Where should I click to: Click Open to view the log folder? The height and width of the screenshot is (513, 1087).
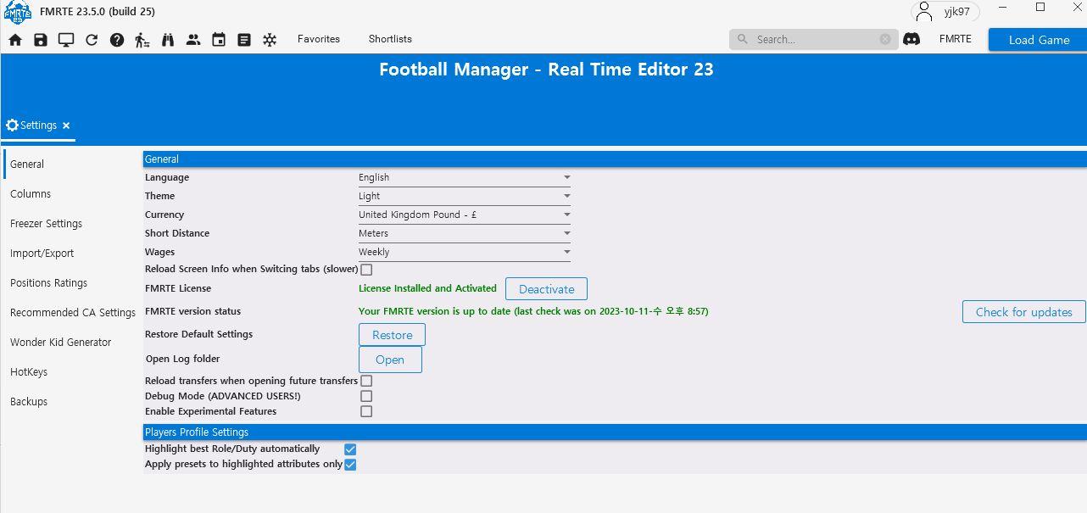pos(390,360)
